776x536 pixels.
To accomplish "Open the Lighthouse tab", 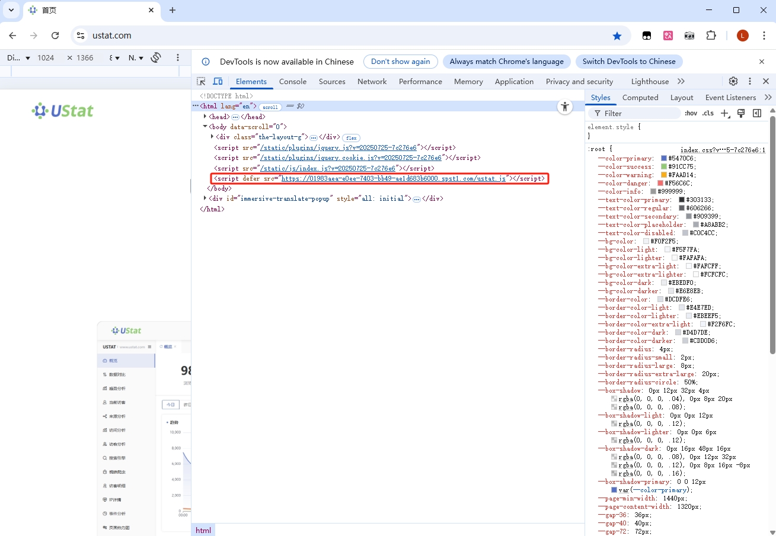I will 650,81.
